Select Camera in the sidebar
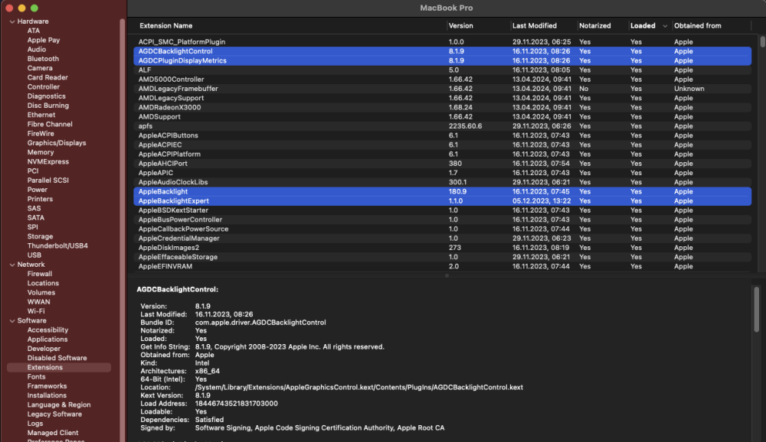Viewport: 766px width, 442px height. tap(40, 68)
